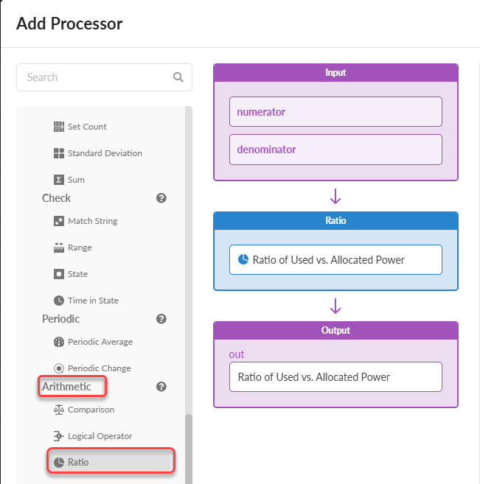This screenshot has height=484, width=480.
Task: Click the numerator input field
Action: tap(335, 112)
